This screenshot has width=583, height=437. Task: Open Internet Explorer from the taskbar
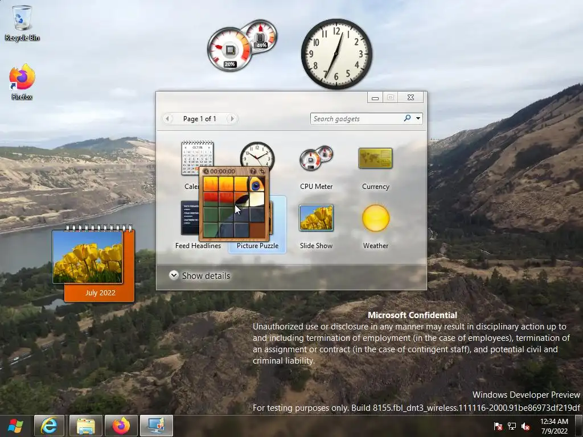pos(49,426)
